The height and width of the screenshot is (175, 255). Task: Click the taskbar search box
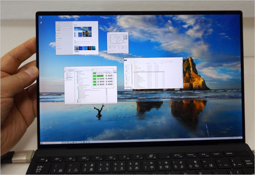53,143
